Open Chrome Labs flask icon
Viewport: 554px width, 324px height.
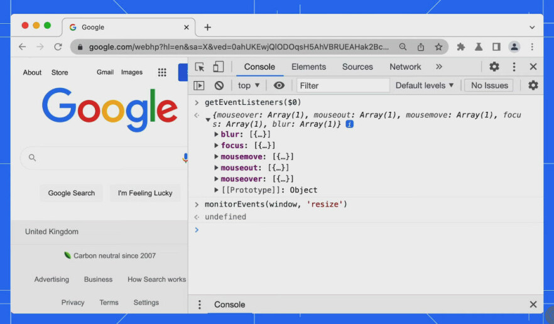click(479, 46)
